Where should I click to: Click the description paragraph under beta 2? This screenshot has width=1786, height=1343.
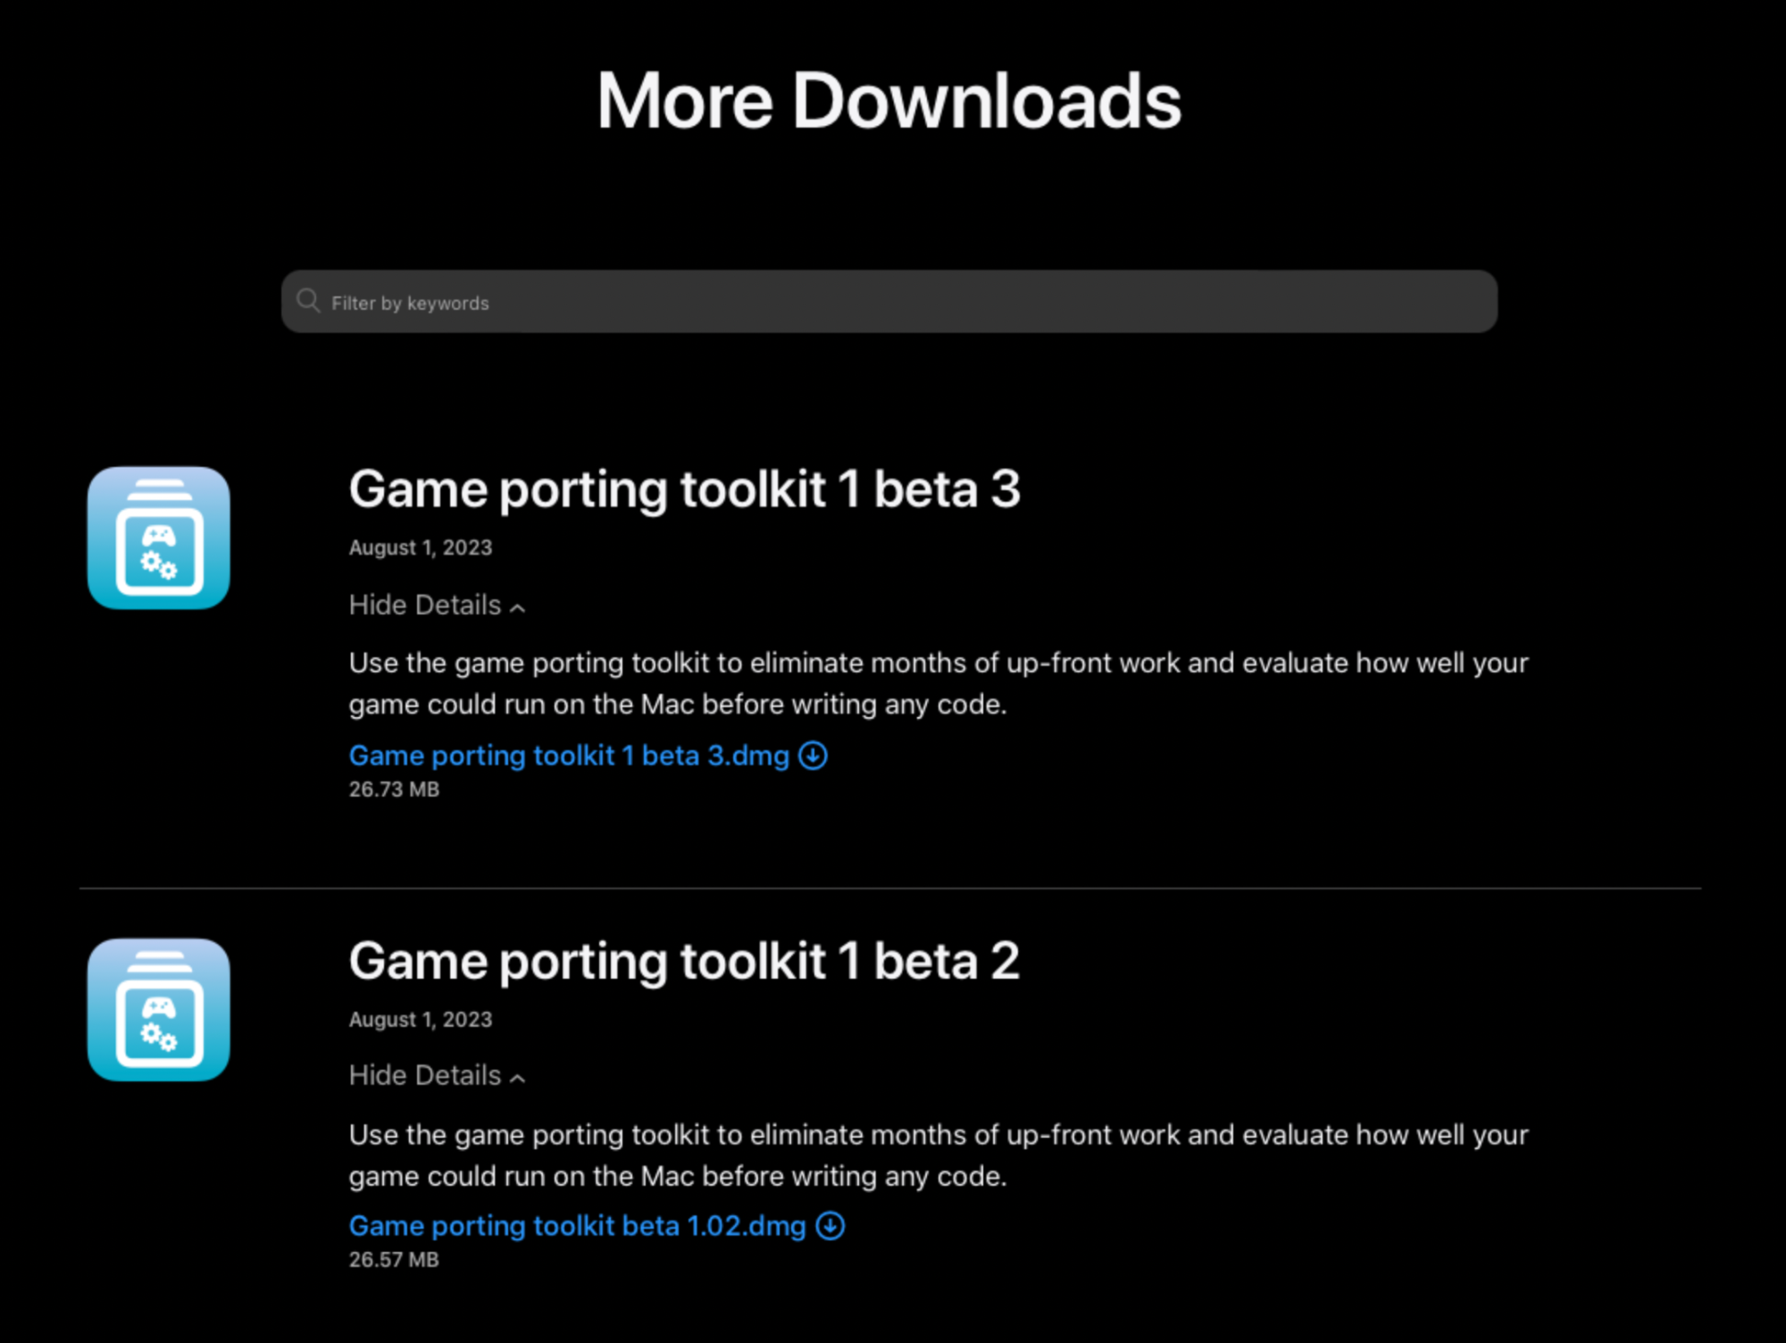(x=939, y=1155)
